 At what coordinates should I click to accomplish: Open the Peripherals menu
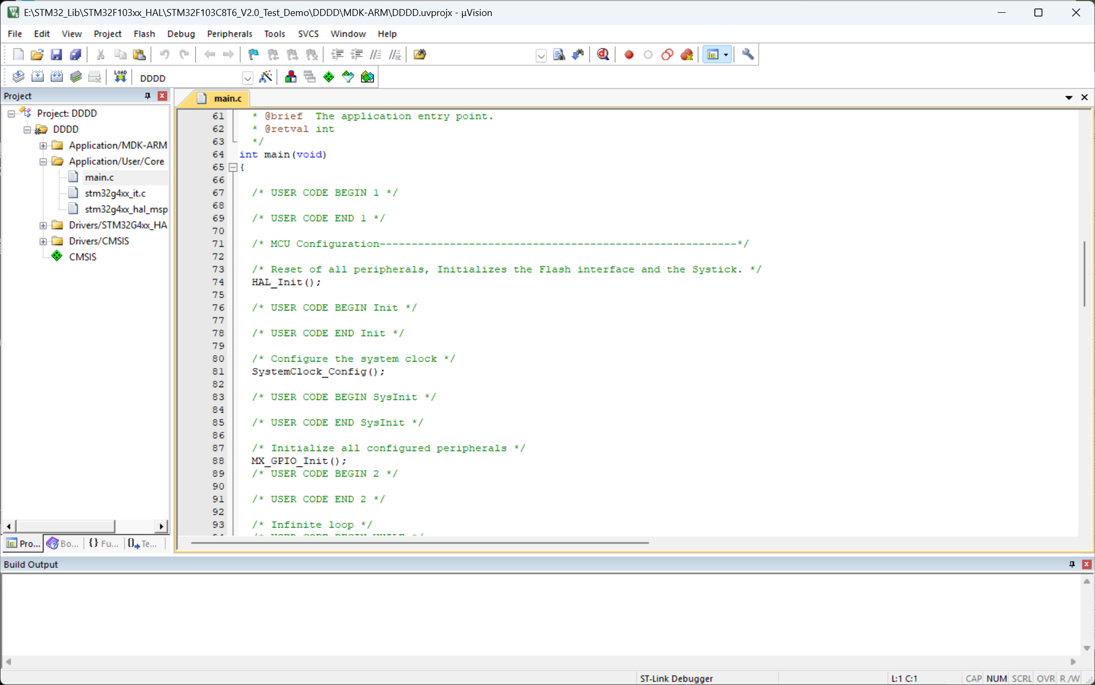[x=229, y=34]
